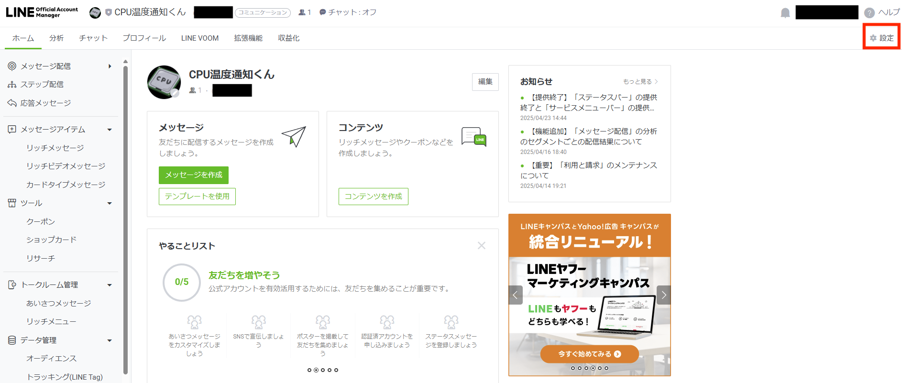The image size is (902, 383).
Task: Open ショップカード in sidebar
Action: (52, 240)
